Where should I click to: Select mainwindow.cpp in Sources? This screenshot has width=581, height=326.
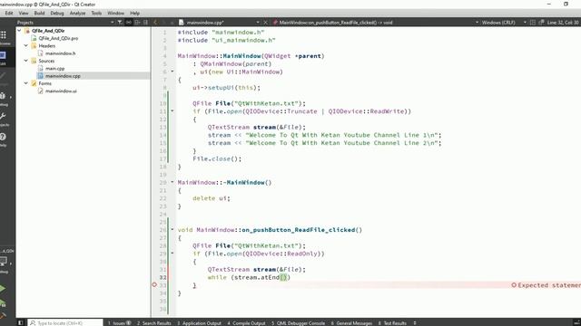tap(63, 76)
